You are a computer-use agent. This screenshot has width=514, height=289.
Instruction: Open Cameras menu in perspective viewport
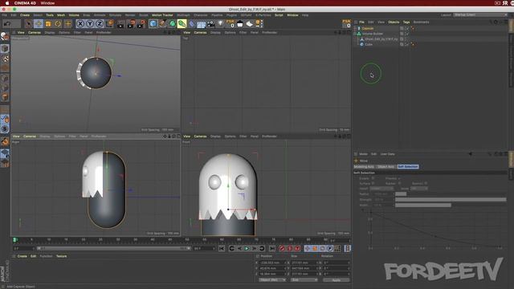click(35, 32)
